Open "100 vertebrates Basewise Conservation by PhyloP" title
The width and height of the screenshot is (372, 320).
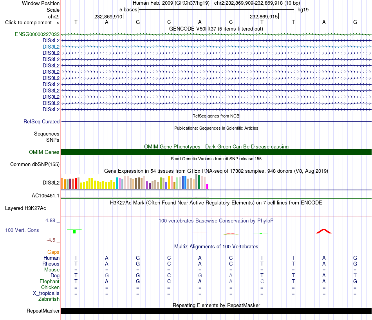(x=216, y=221)
